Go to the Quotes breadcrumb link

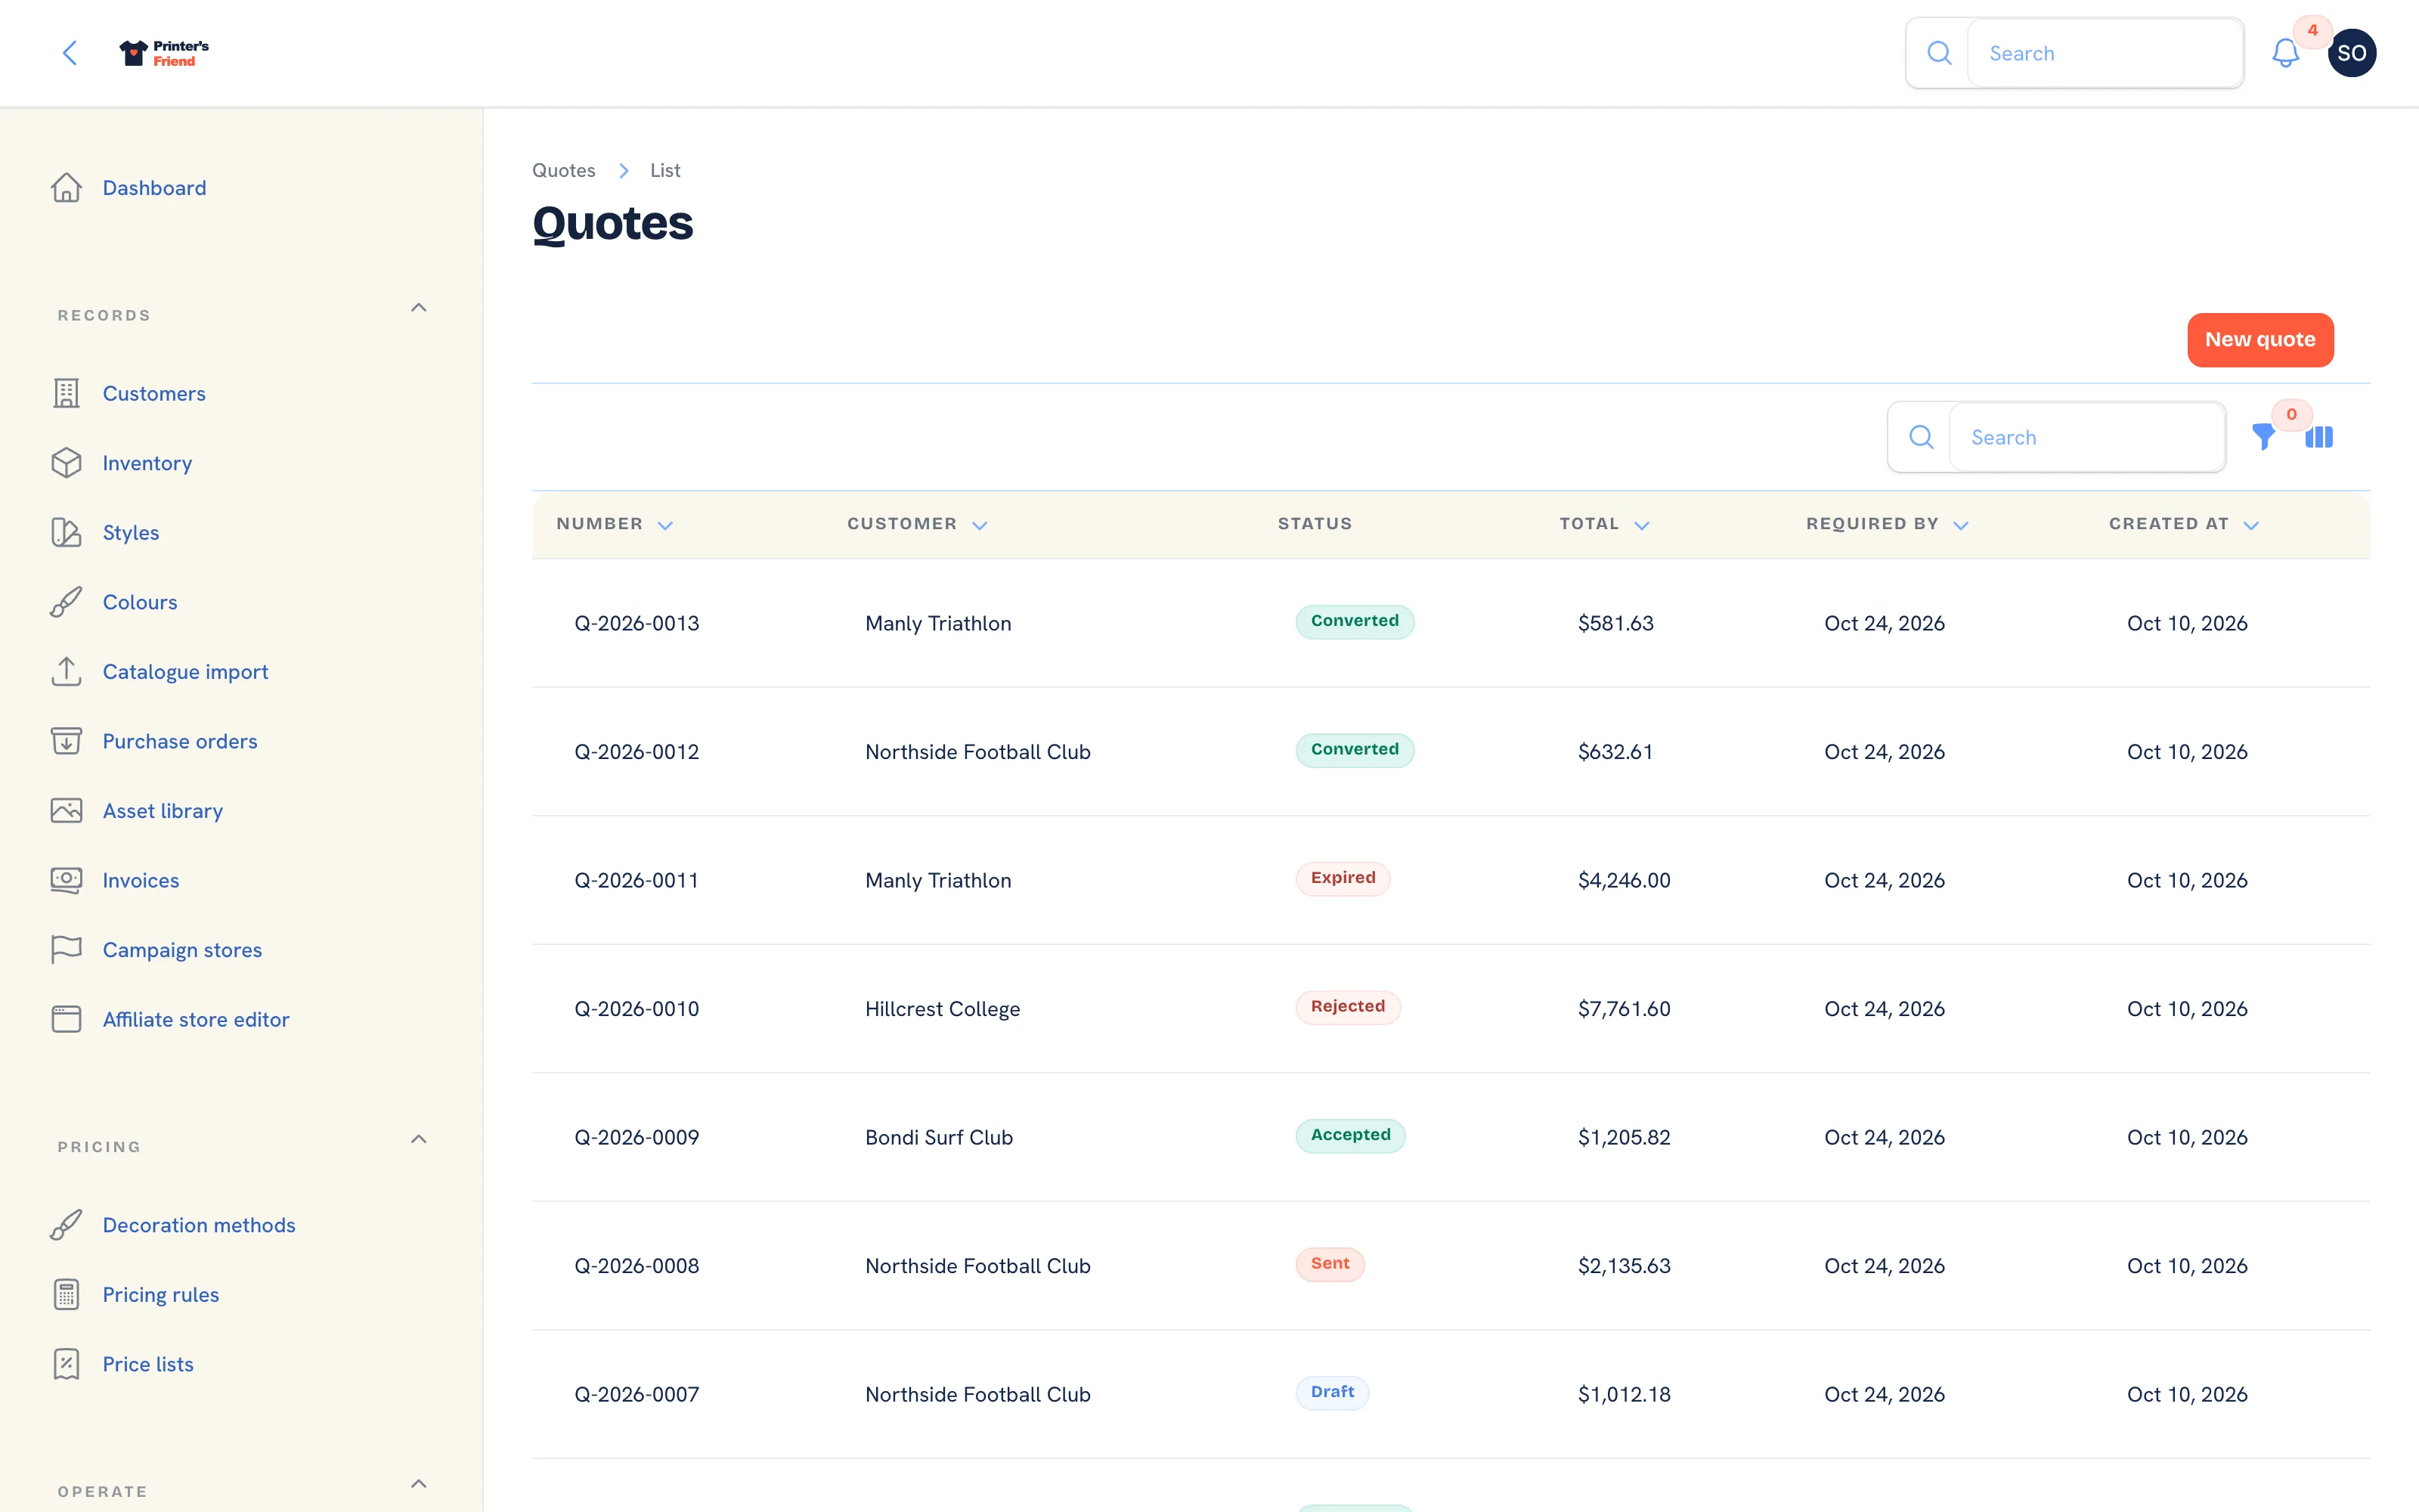pyautogui.click(x=564, y=170)
